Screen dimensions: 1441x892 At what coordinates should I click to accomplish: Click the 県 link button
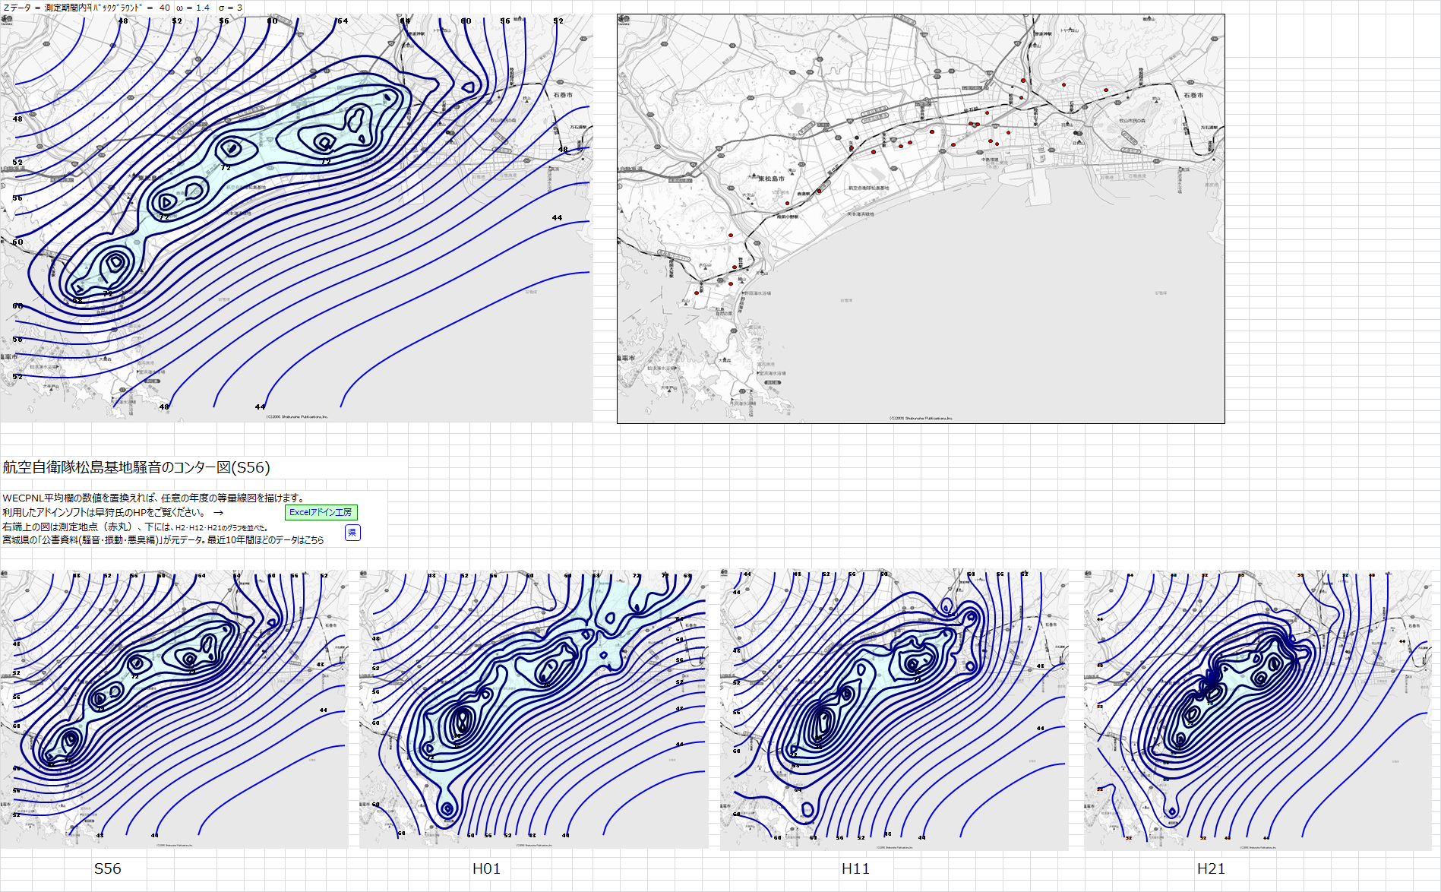pos(352,533)
